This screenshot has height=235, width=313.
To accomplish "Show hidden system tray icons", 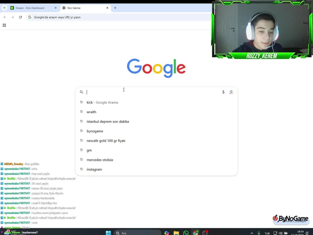I will coord(252,233).
